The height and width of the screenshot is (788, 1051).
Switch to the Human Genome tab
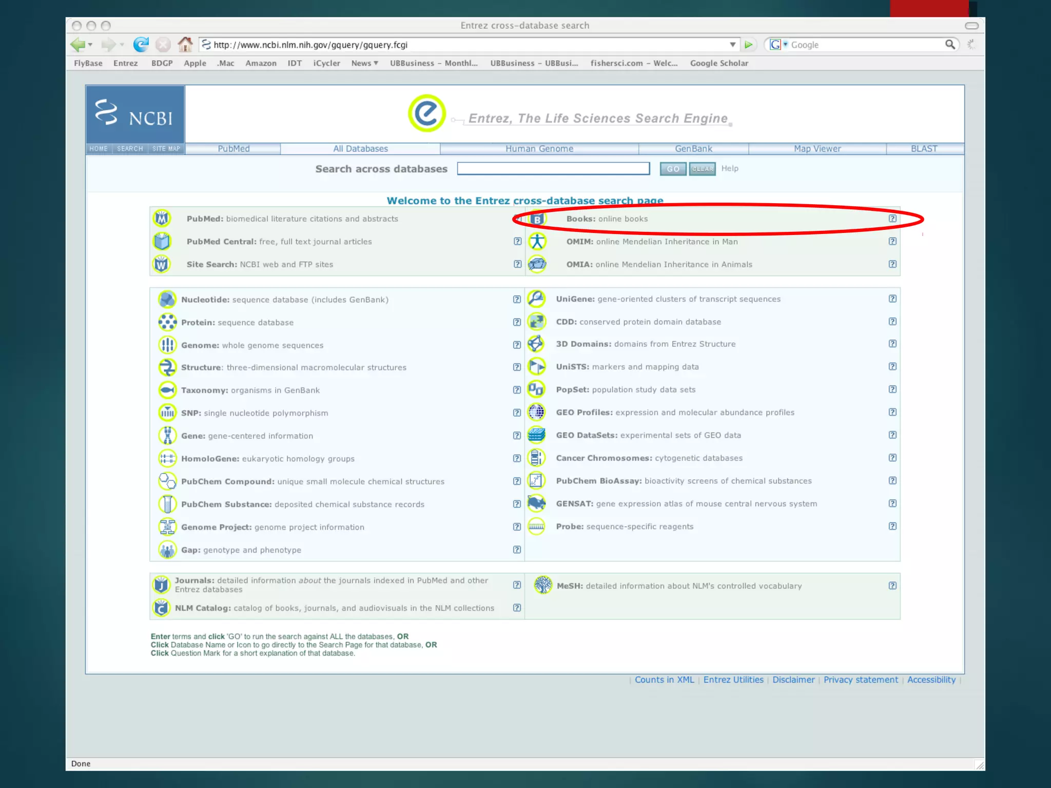coord(539,149)
